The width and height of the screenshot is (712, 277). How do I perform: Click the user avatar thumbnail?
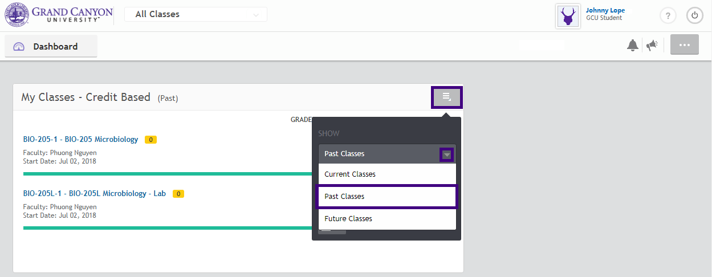point(568,16)
